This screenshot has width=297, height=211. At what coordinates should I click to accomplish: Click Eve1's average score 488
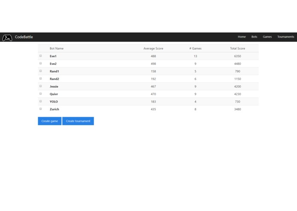153,56
